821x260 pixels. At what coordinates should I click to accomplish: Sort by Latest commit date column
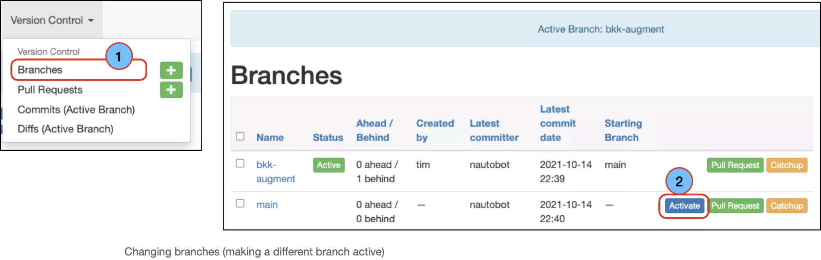click(557, 123)
